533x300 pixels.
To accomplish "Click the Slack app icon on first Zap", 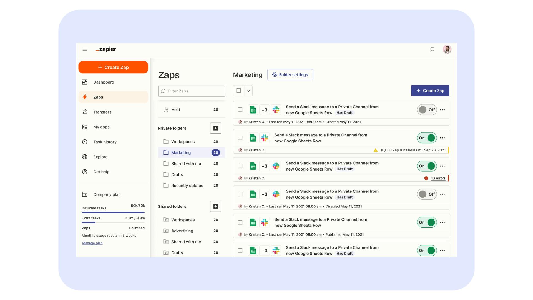I will pyautogui.click(x=276, y=110).
